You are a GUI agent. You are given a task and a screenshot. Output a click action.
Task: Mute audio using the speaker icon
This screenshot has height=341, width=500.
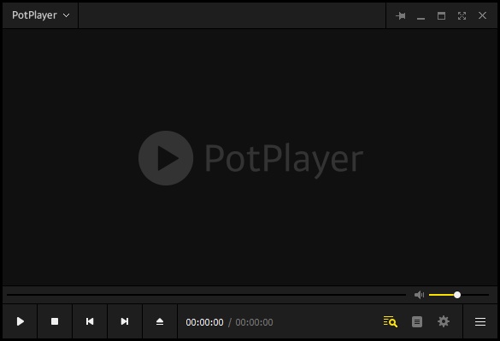coord(419,295)
